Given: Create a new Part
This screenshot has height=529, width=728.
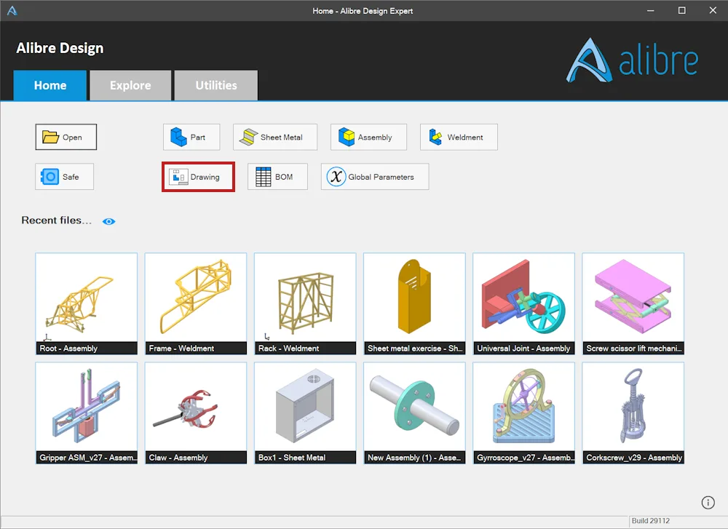Looking at the screenshot, I should click(x=191, y=137).
